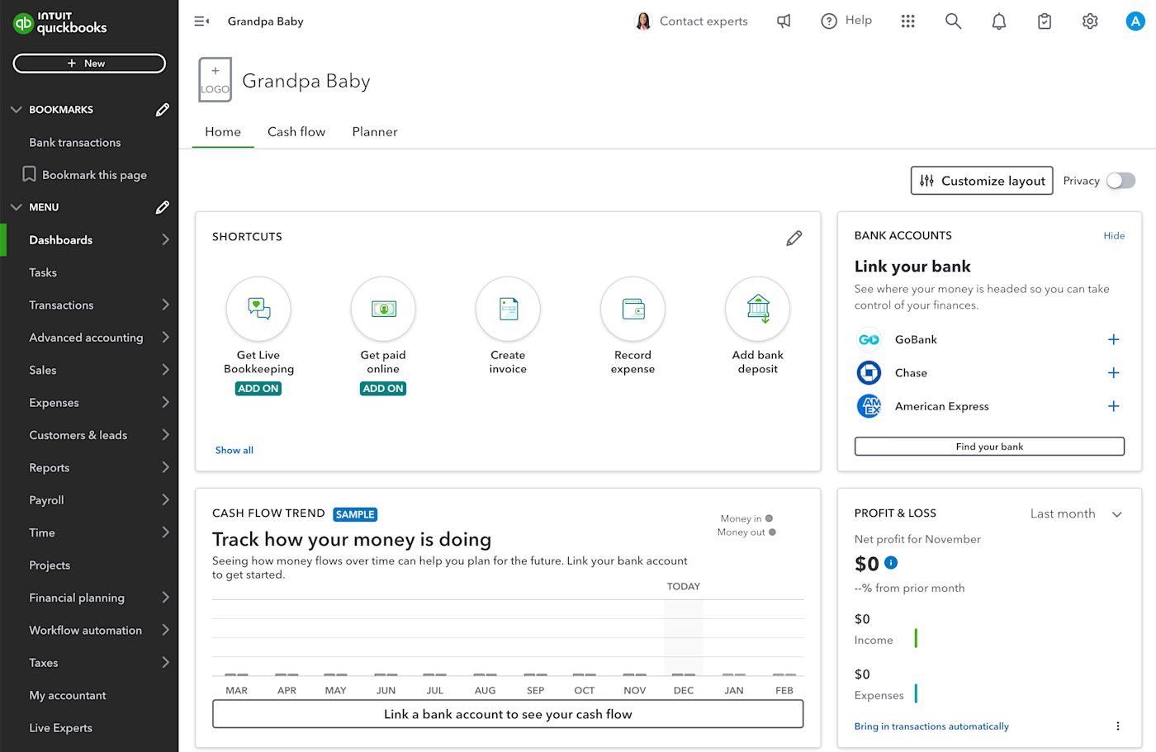Screen dimensions: 1156x752
Task: Open the megaphone announcements icon
Action: (784, 21)
